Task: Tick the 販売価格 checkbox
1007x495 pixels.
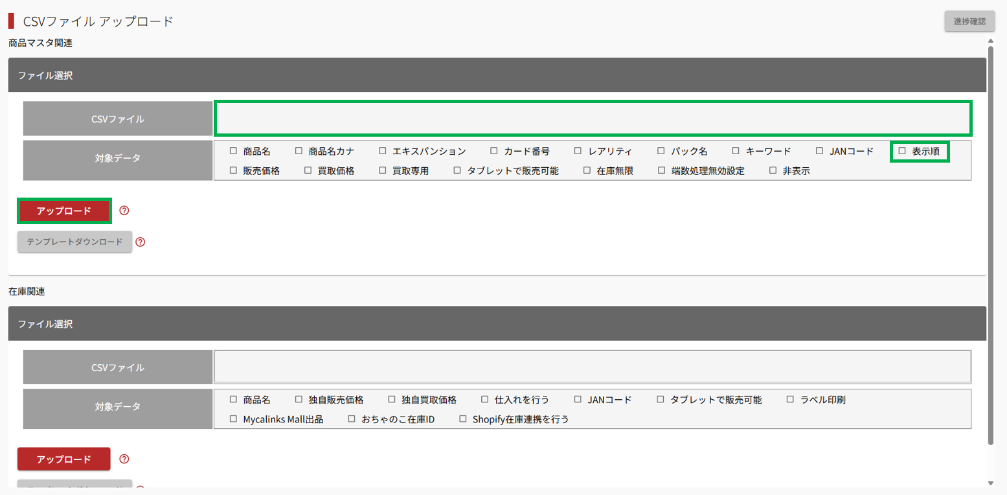Action: [234, 171]
